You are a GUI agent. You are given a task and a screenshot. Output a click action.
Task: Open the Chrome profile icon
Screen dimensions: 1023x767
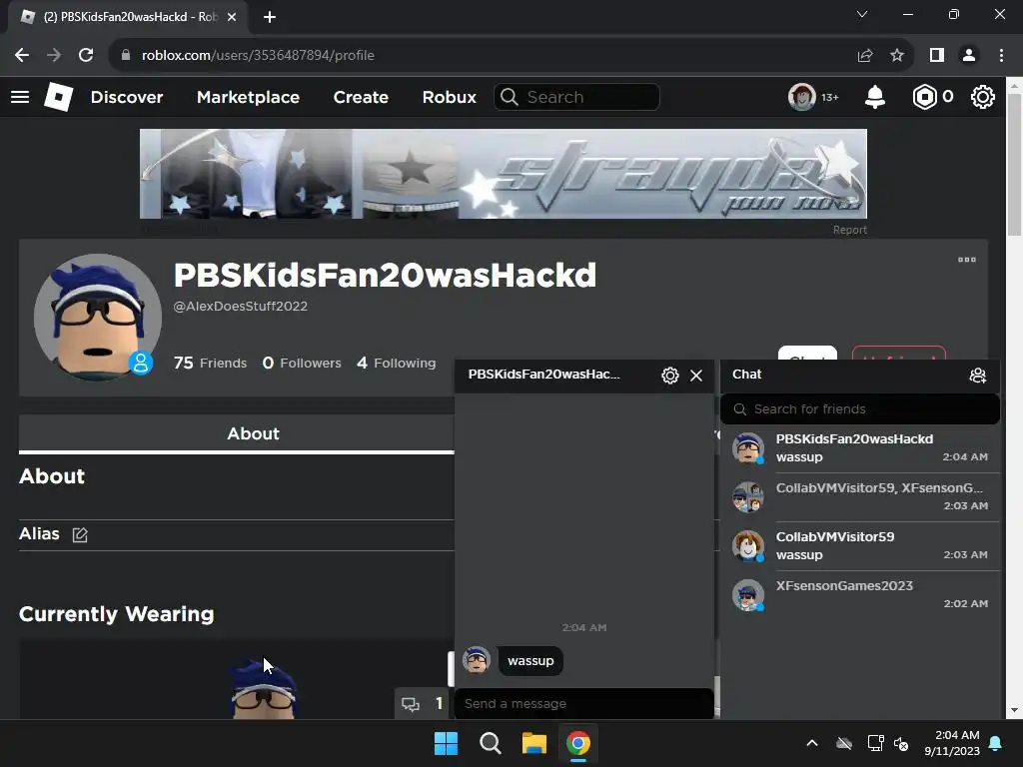click(969, 56)
